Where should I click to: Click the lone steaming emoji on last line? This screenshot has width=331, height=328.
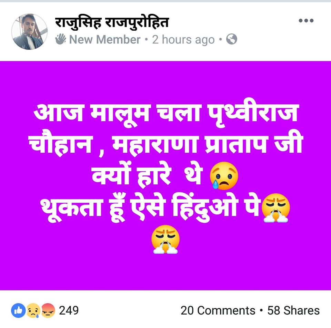pos(165,239)
